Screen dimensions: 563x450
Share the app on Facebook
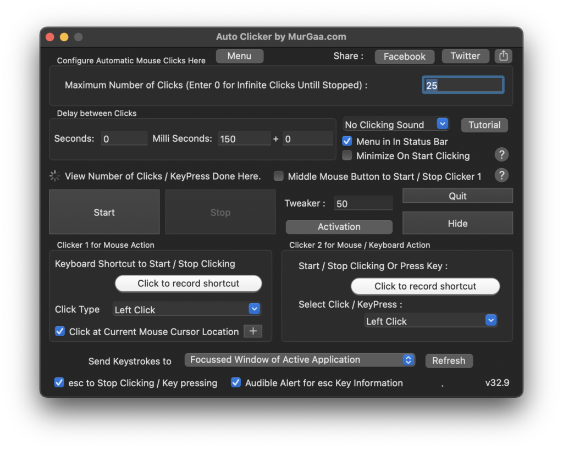tap(404, 56)
